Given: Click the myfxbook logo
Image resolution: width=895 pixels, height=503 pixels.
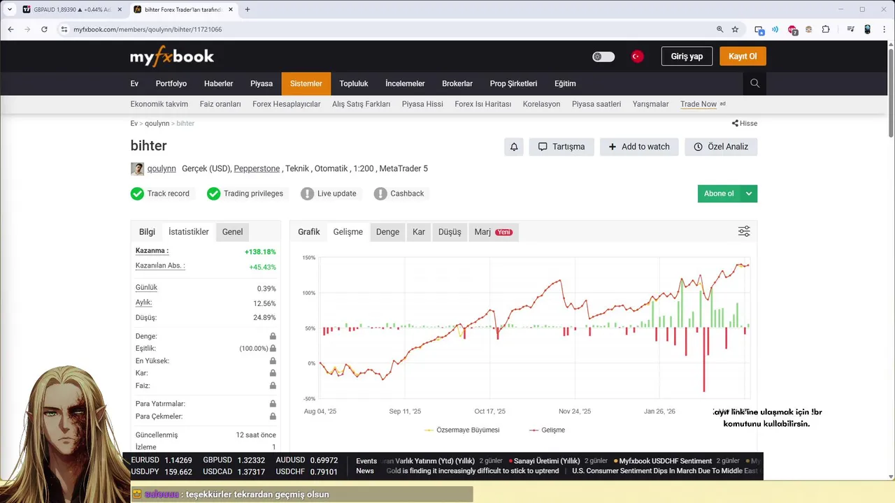Looking at the screenshot, I should pyautogui.click(x=172, y=56).
